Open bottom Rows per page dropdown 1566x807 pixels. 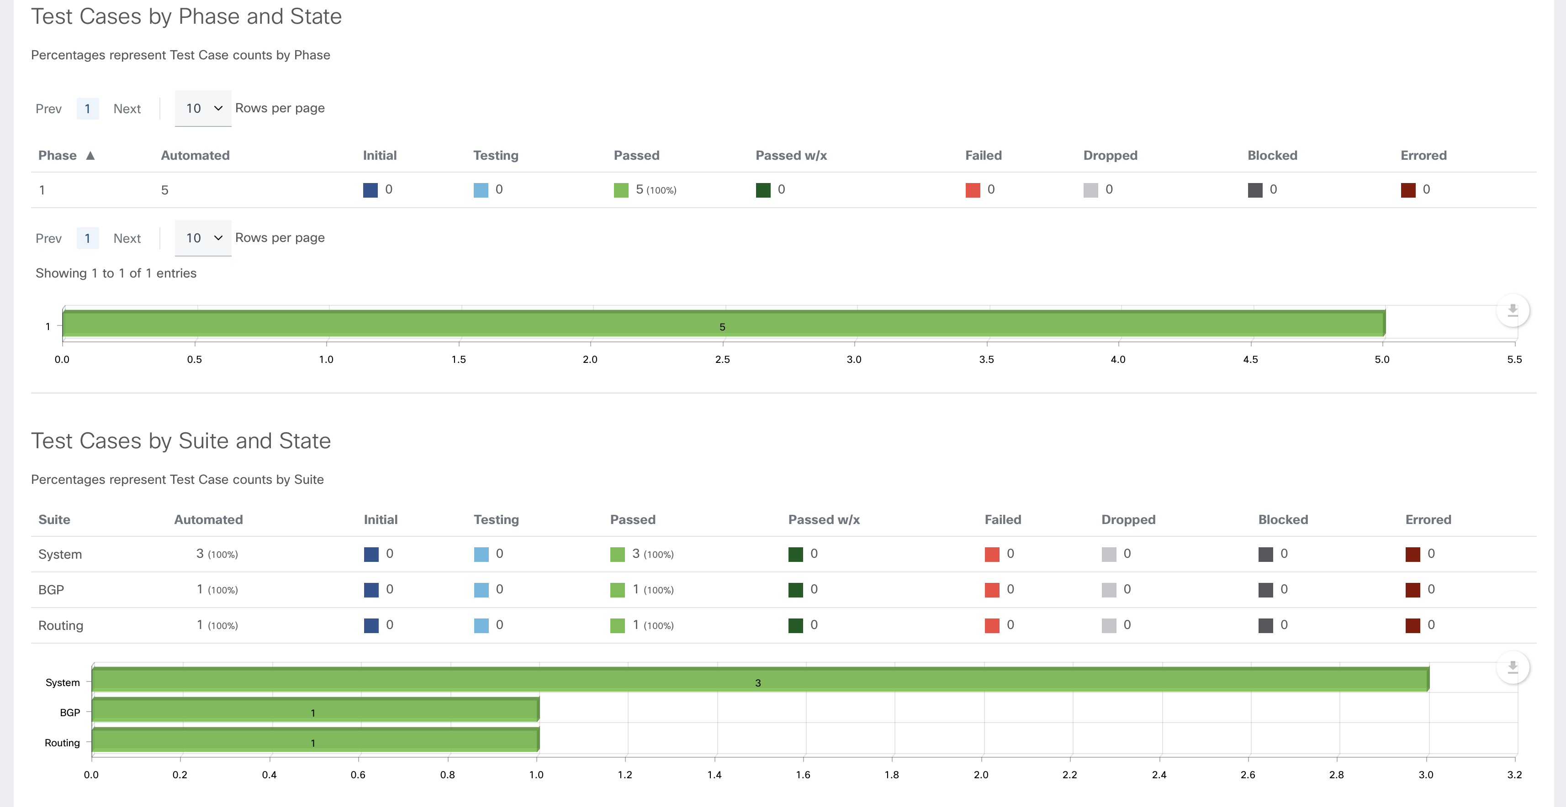pos(203,238)
